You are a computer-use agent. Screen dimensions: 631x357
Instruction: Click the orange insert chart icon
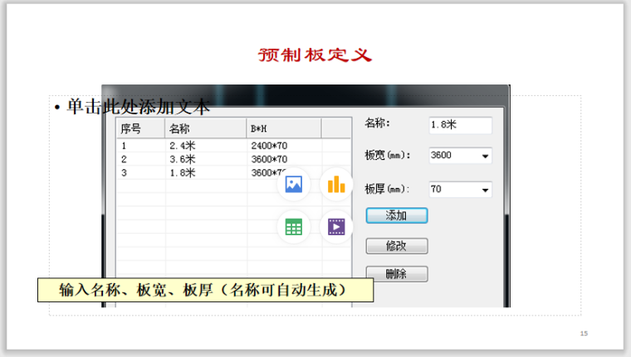tap(335, 184)
